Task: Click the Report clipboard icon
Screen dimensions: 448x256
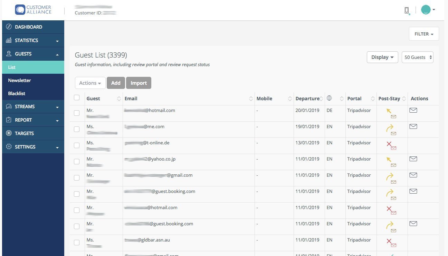Action: pyautogui.click(x=9, y=120)
